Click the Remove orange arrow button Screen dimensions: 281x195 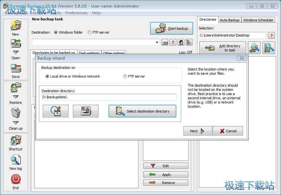click(x=166, y=182)
